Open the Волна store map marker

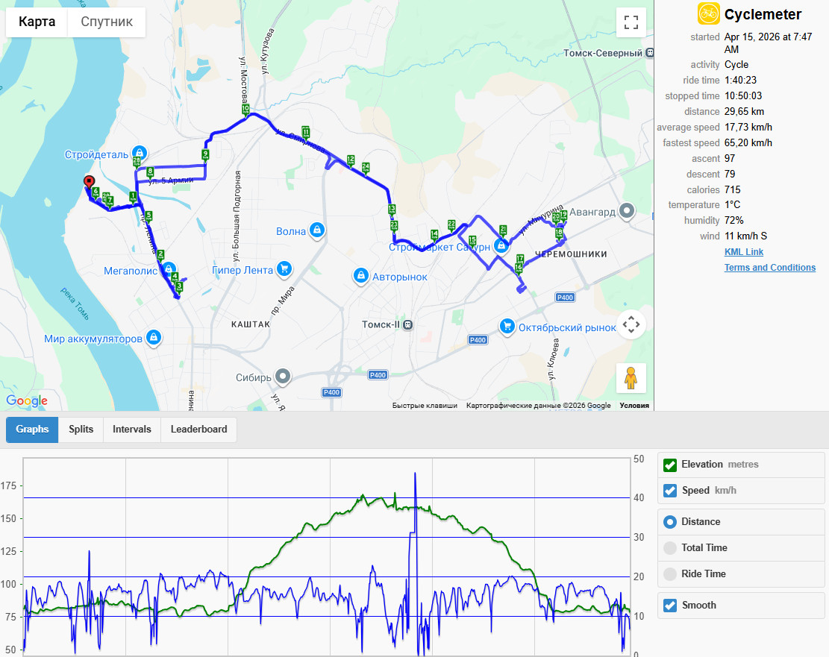[316, 230]
